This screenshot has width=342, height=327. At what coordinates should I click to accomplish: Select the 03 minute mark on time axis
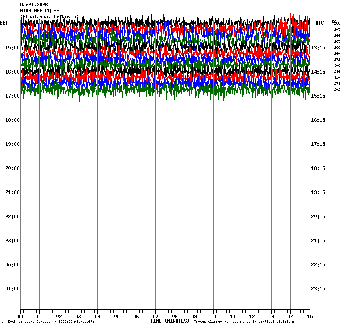click(78, 316)
